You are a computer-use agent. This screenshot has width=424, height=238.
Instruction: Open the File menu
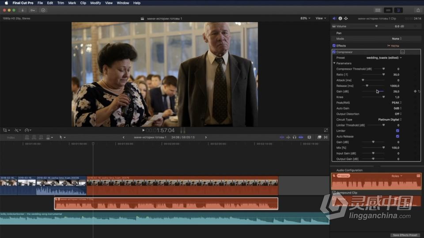pos(40,3)
